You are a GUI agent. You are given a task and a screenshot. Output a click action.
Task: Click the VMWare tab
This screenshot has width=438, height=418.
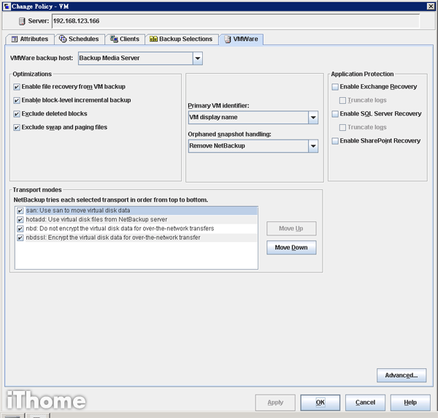(x=242, y=39)
